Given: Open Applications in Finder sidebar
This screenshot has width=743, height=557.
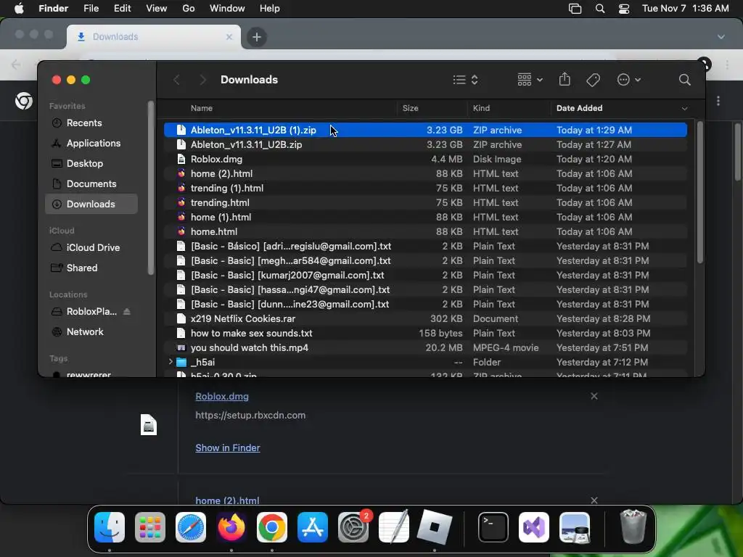Looking at the screenshot, I should (94, 143).
